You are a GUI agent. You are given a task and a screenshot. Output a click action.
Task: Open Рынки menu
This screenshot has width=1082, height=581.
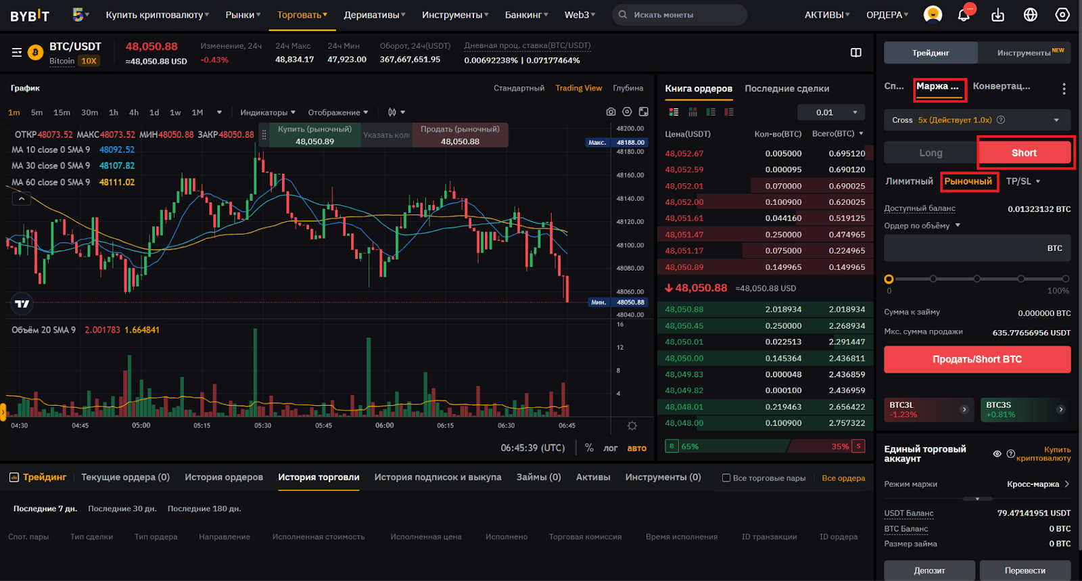(x=243, y=15)
